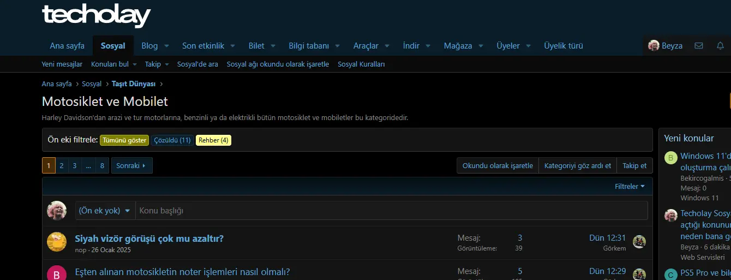Open the PS5 Pro topic in Yeni konular
This screenshot has height=280, width=731.
tap(706, 273)
